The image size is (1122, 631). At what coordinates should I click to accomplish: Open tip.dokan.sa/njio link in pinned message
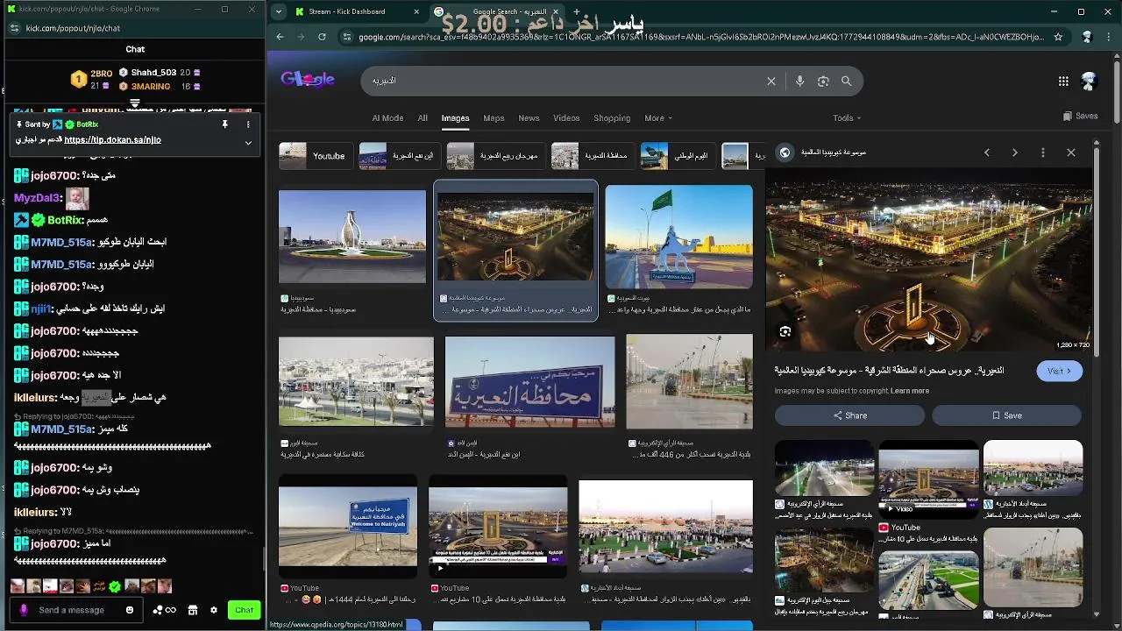click(x=112, y=140)
